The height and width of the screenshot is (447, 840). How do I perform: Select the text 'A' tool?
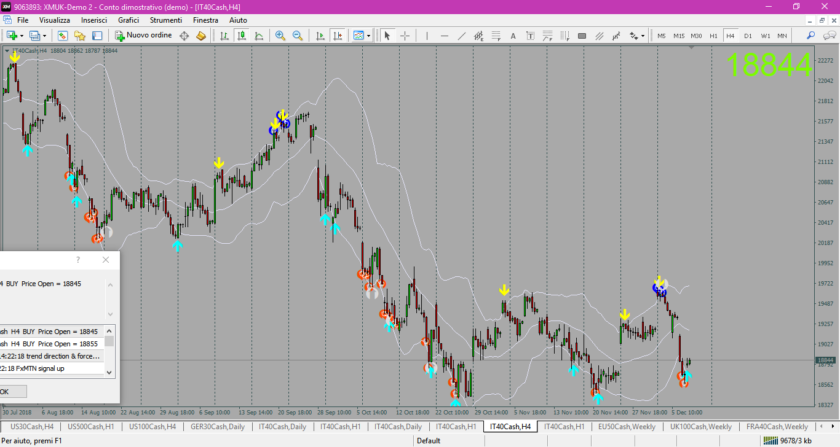tap(513, 36)
